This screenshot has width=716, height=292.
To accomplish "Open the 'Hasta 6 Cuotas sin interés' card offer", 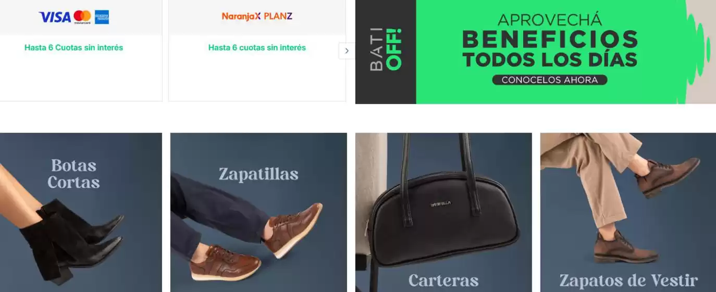I will tap(73, 47).
